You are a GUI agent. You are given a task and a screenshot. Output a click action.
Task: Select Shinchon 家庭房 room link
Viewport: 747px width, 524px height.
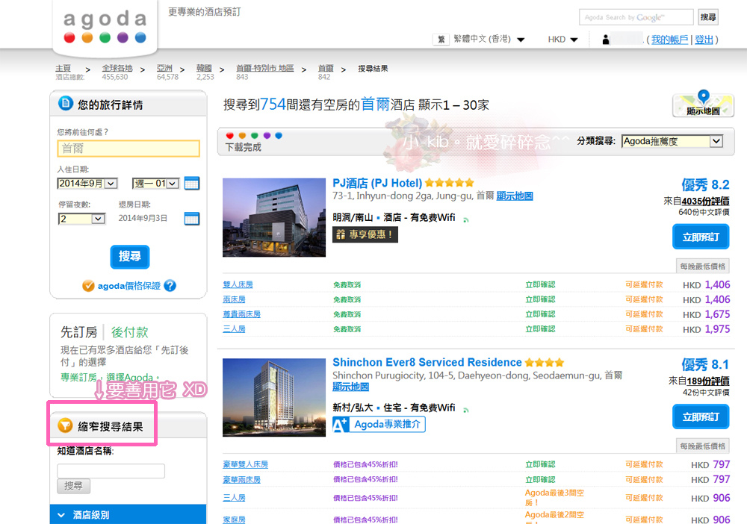point(234,520)
